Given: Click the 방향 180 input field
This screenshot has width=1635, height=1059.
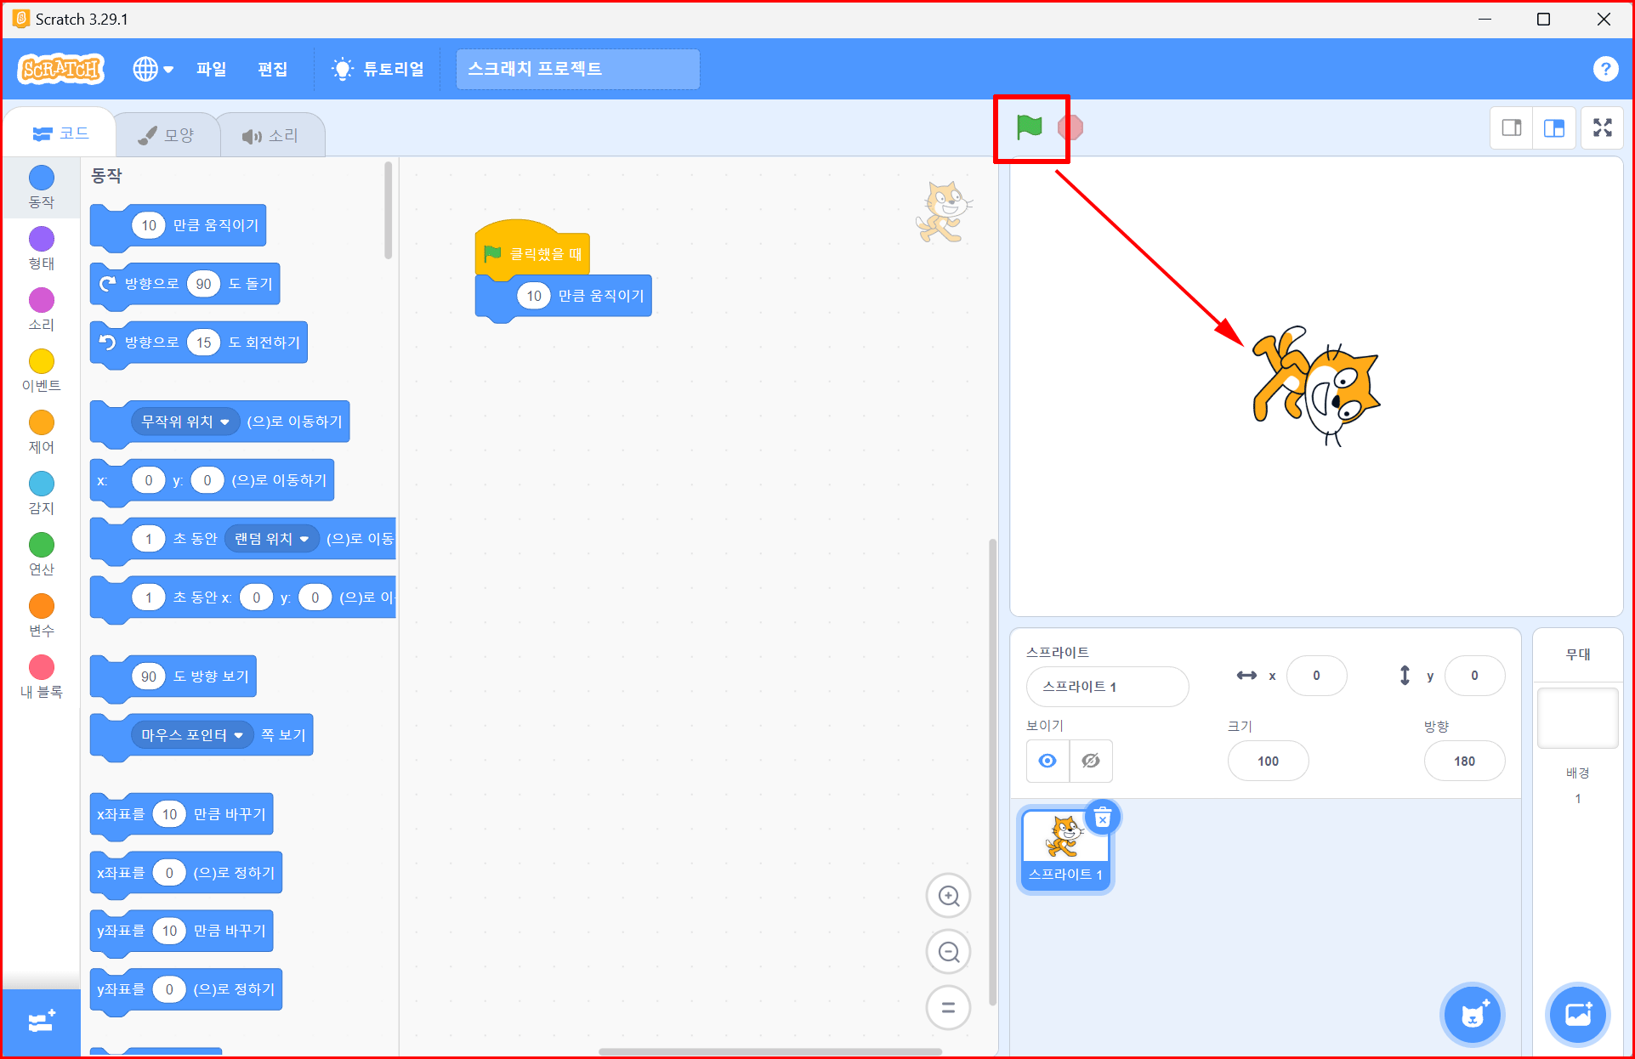Looking at the screenshot, I should (1464, 761).
